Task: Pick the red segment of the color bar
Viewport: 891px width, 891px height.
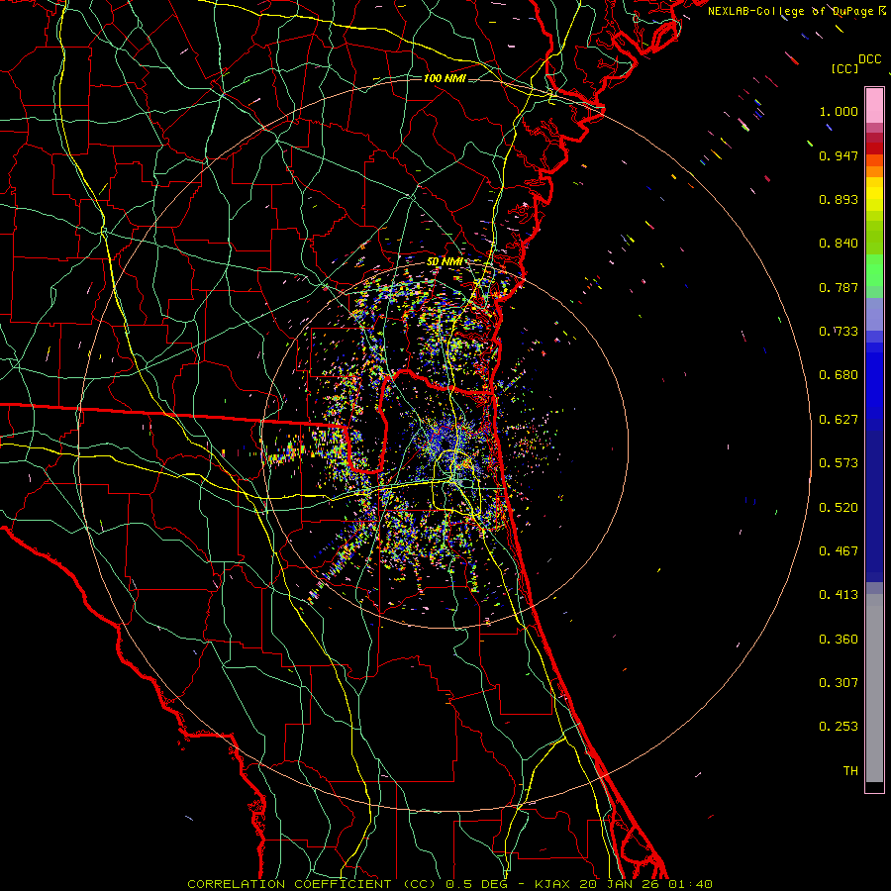Action: (874, 148)
